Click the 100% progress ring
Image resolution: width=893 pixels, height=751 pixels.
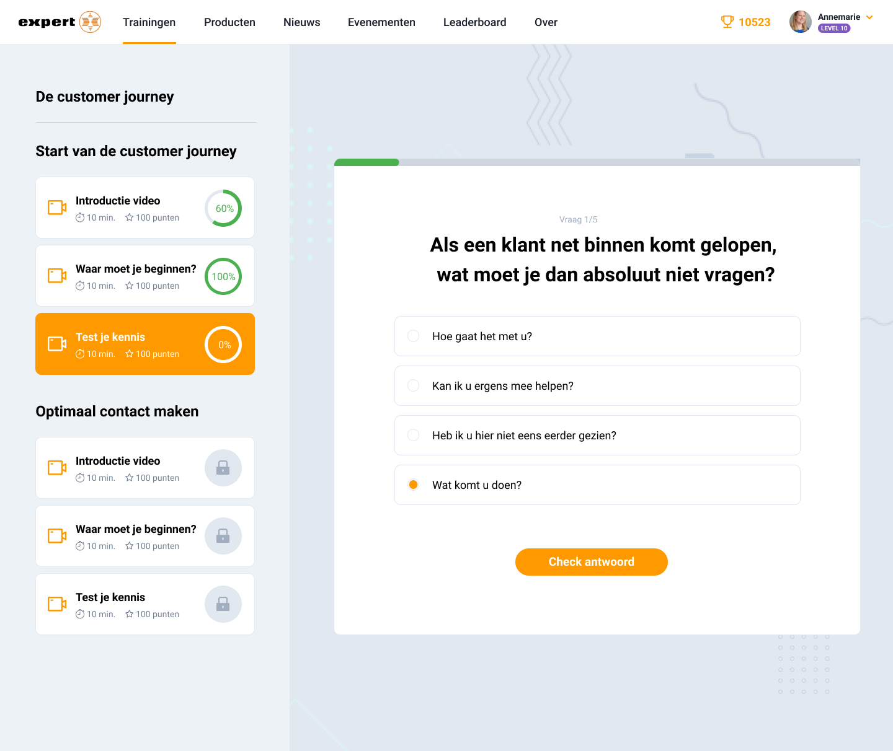click(x=223, y=276)
